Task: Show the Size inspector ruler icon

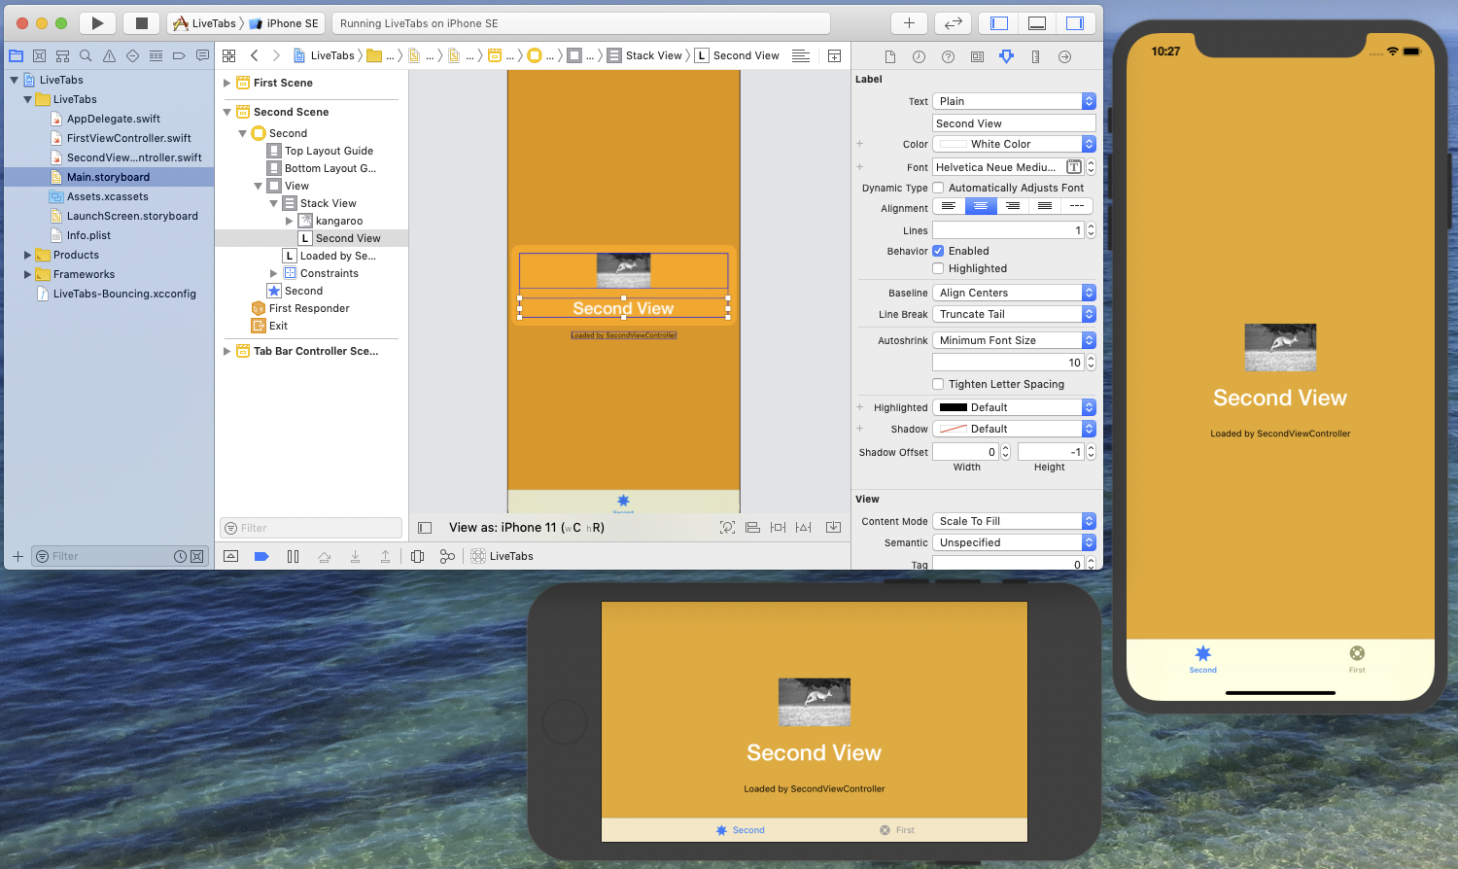Action: [x=1035, y=57]
